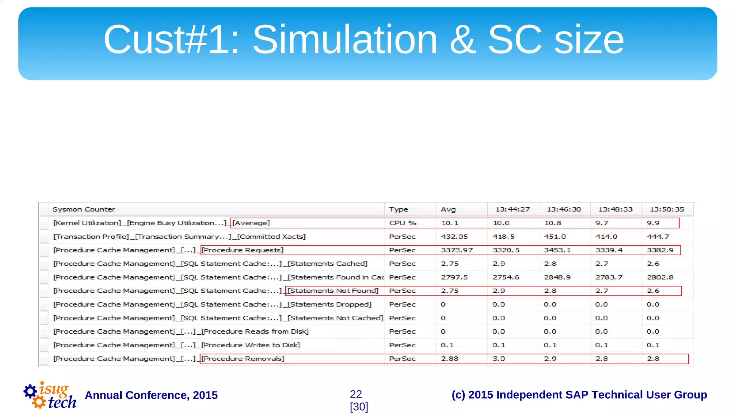Select the Sysmon Counter column header

pos(216,209)
